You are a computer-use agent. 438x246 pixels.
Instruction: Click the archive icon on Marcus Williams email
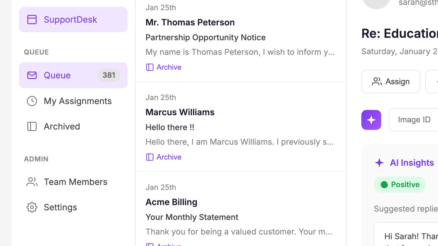(150, 157)
